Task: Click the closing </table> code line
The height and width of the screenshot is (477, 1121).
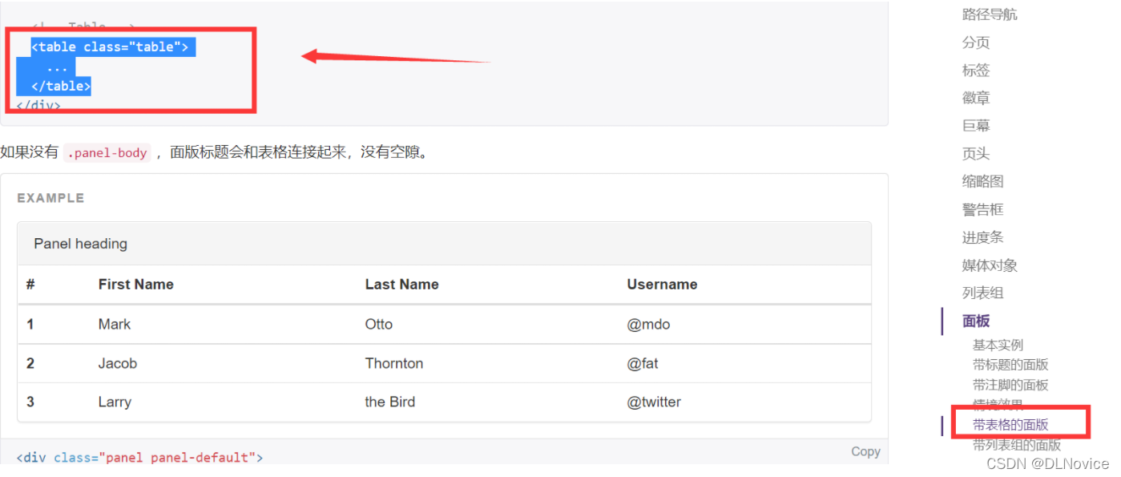Action: tap(61, 86)
